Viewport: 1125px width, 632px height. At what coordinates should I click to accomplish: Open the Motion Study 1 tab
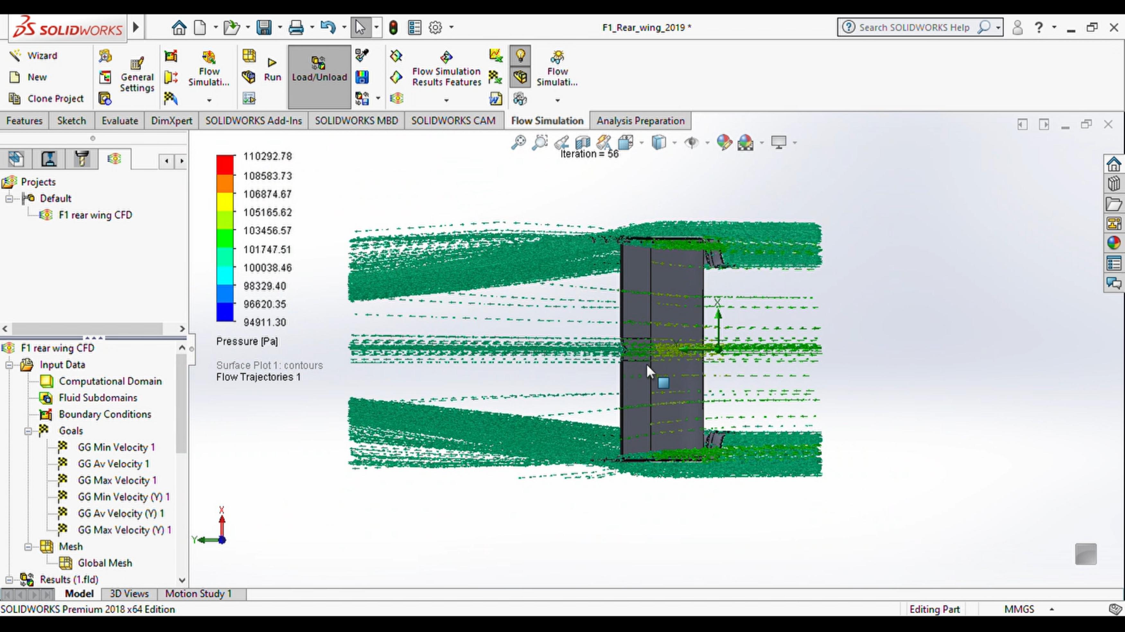(198, 594)
